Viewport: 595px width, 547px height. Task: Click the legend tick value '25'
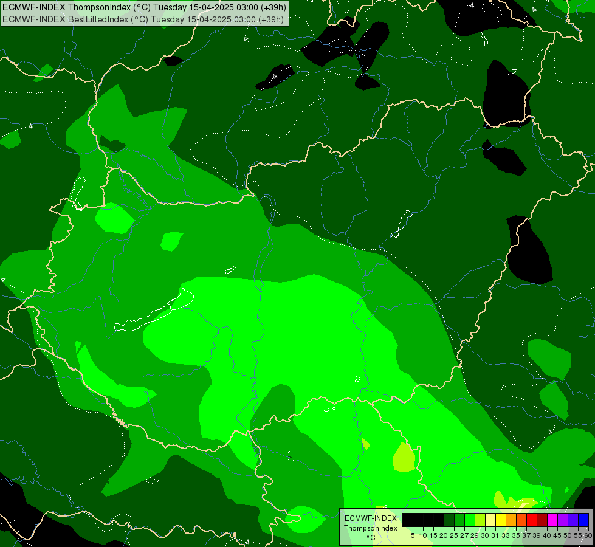click(454, 535)
